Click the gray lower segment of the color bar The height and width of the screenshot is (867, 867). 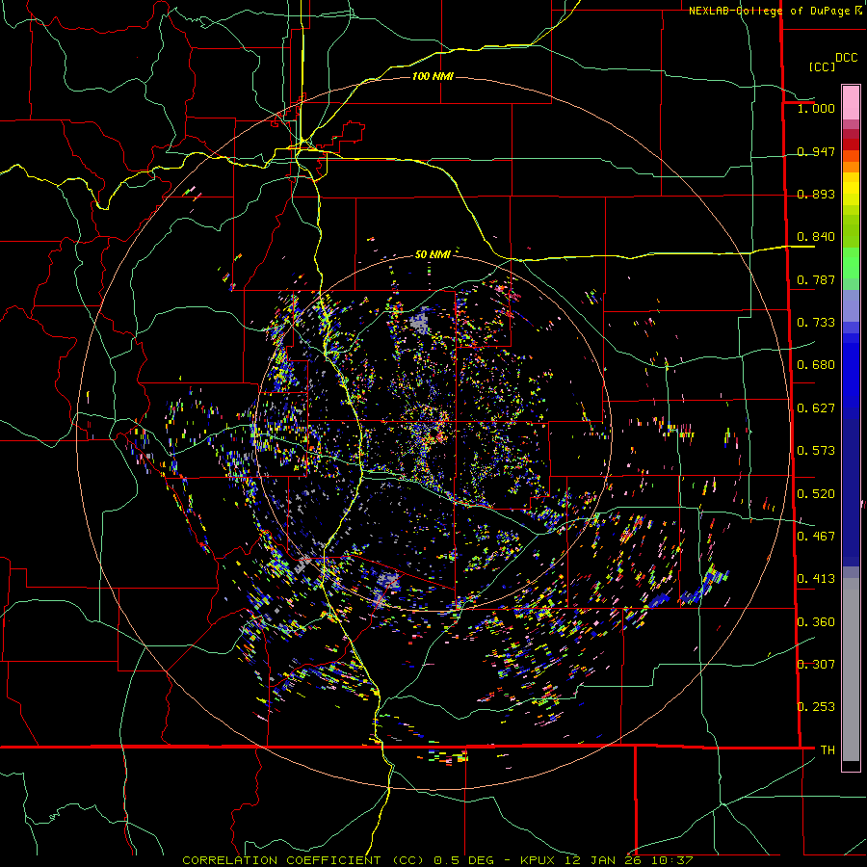point(851,670)
